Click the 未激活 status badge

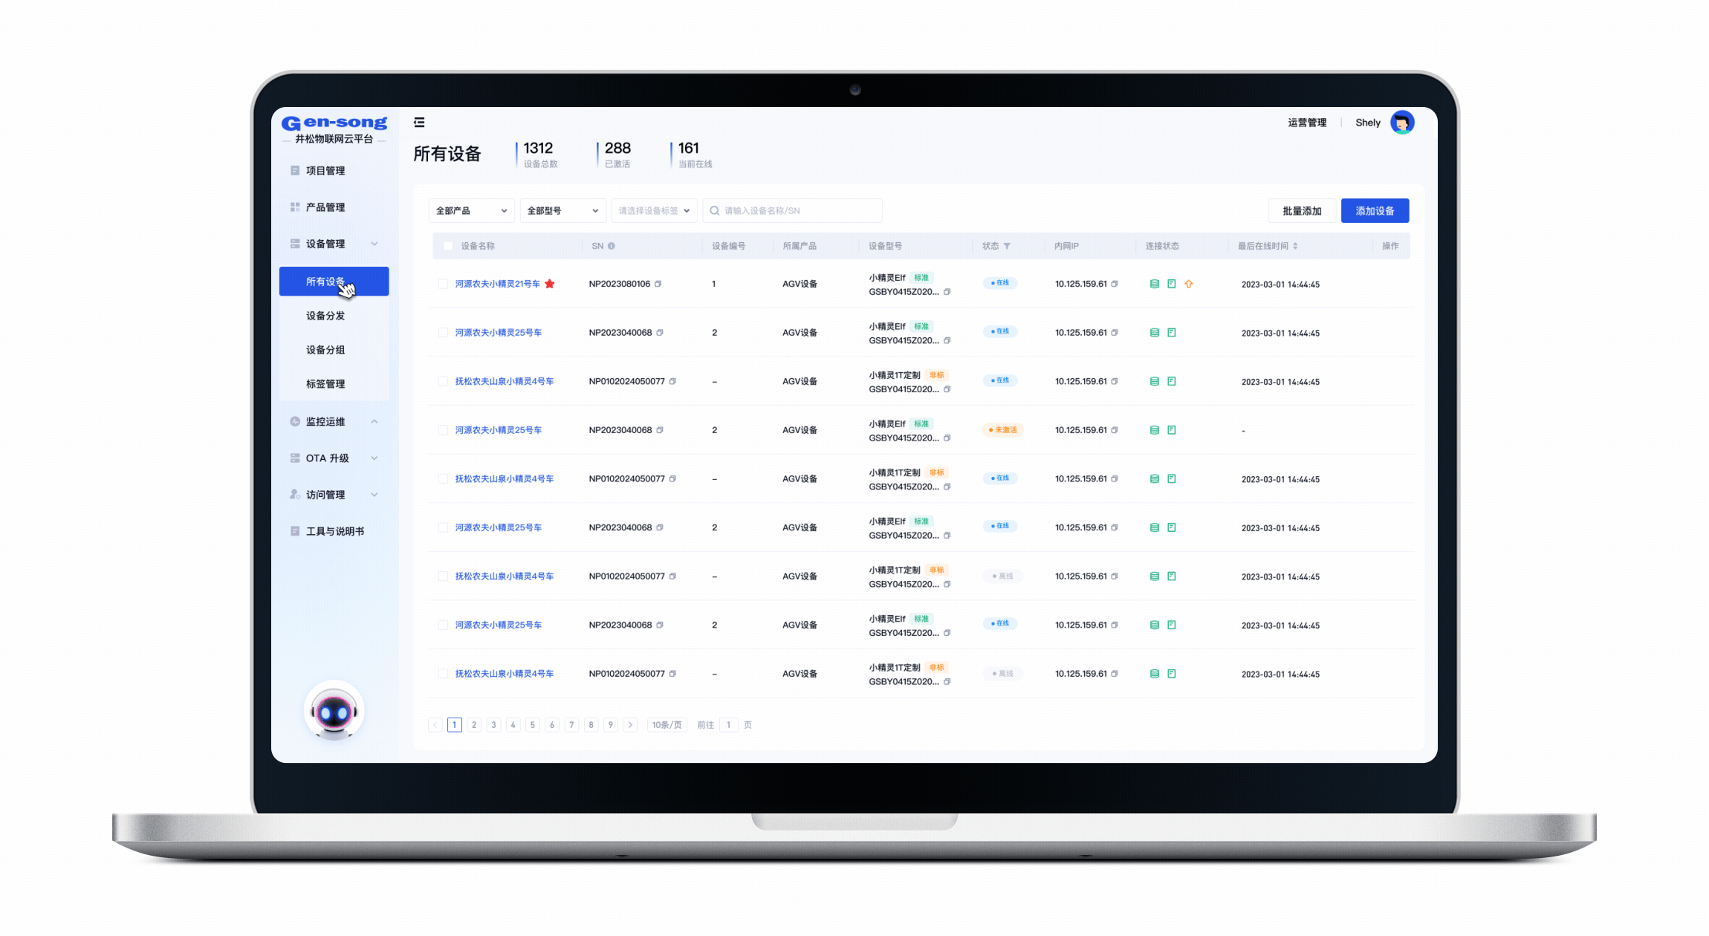pos(1003,430)
